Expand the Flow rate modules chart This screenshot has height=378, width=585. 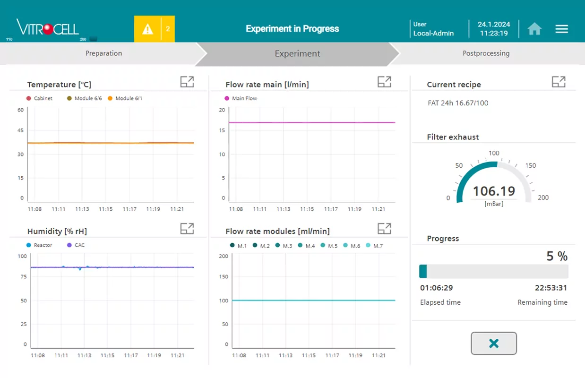(384, 229)
